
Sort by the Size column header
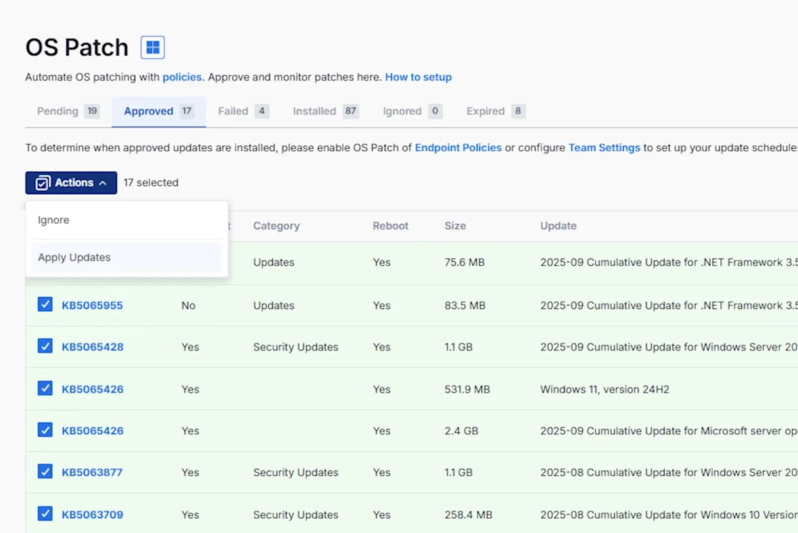[x=455, y=225]
